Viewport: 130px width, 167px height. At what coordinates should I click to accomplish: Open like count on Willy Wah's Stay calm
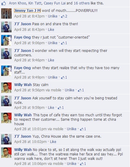click(x=81, y=90)
